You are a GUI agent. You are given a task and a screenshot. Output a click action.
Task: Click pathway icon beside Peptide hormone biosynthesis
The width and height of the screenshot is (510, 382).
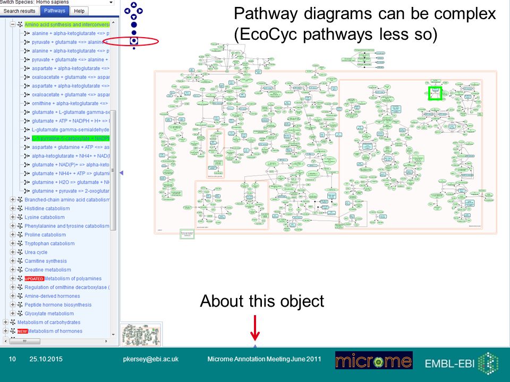click(20, 305)
